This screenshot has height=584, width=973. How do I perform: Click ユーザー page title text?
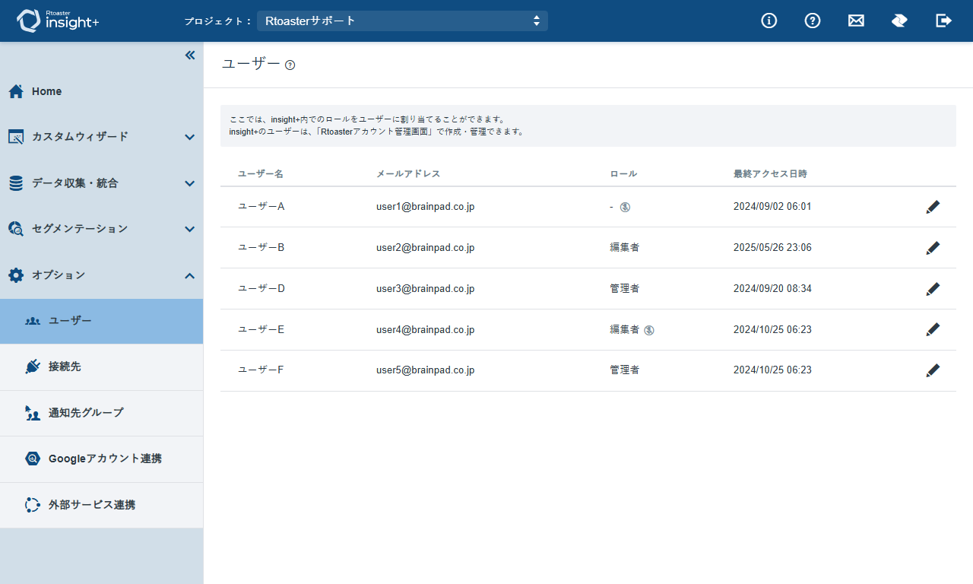(x=251, y=64)
